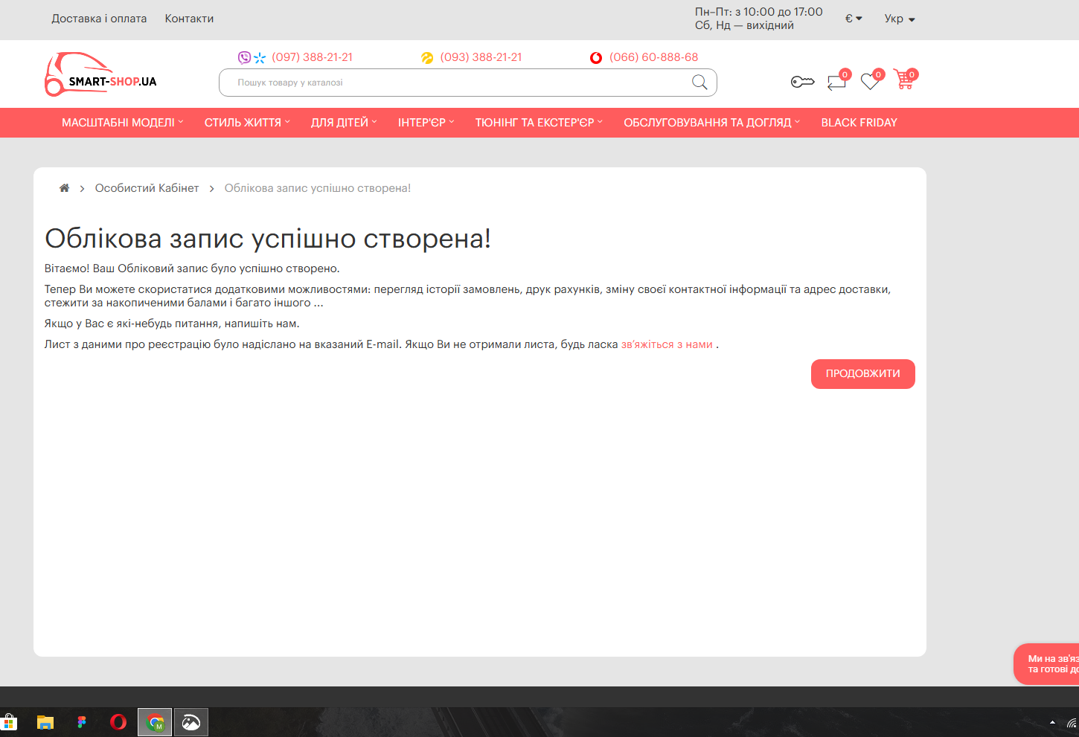Open the wishlist heart icon

tap(870, 81)
